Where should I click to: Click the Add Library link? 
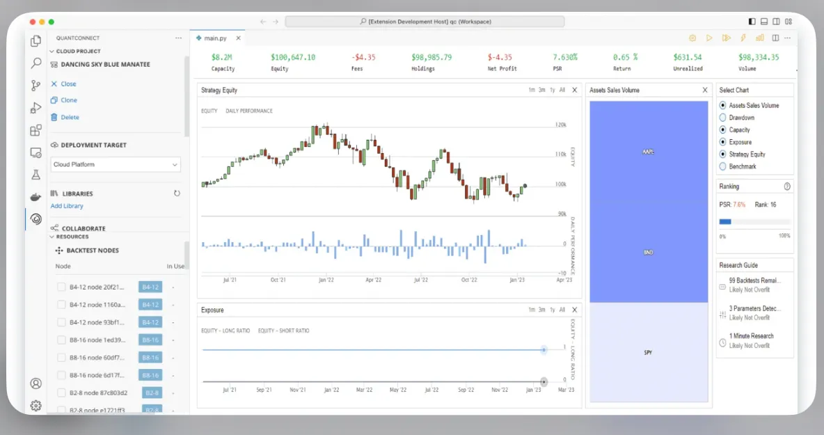pyautogui.click(x=67, y=206)
